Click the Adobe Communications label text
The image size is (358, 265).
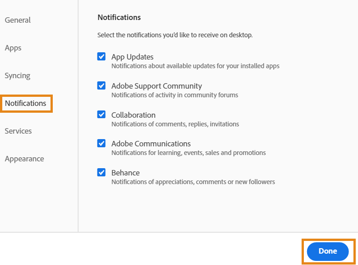(151, 144)
